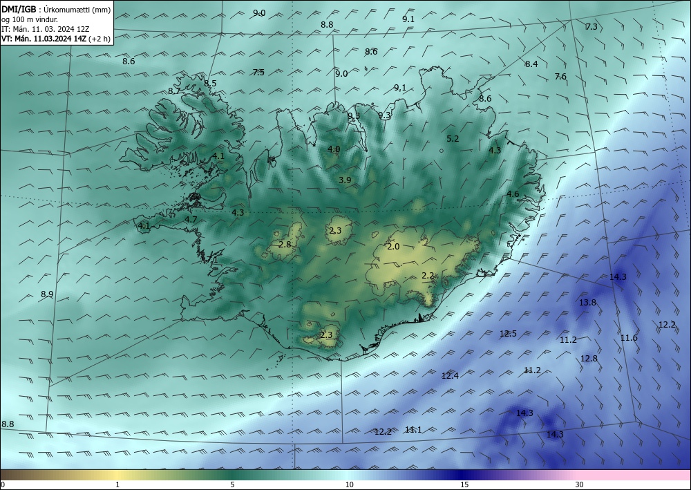Click the 7.3 value label
Viewport: 691px width, 490px height.
(591, 26)
